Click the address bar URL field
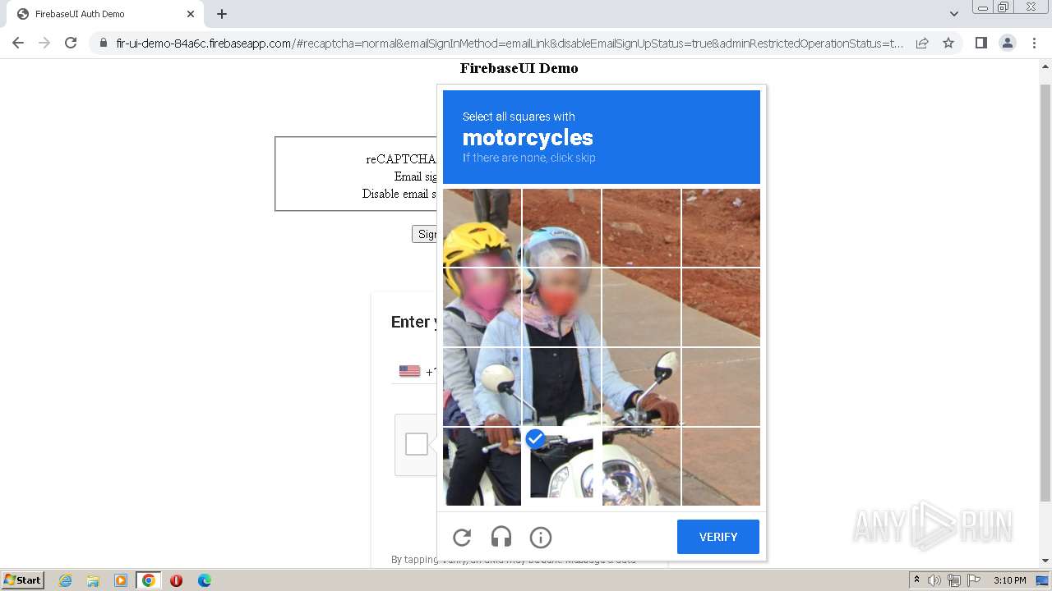This screenshot has height=591, width=1052. [510, 44]
